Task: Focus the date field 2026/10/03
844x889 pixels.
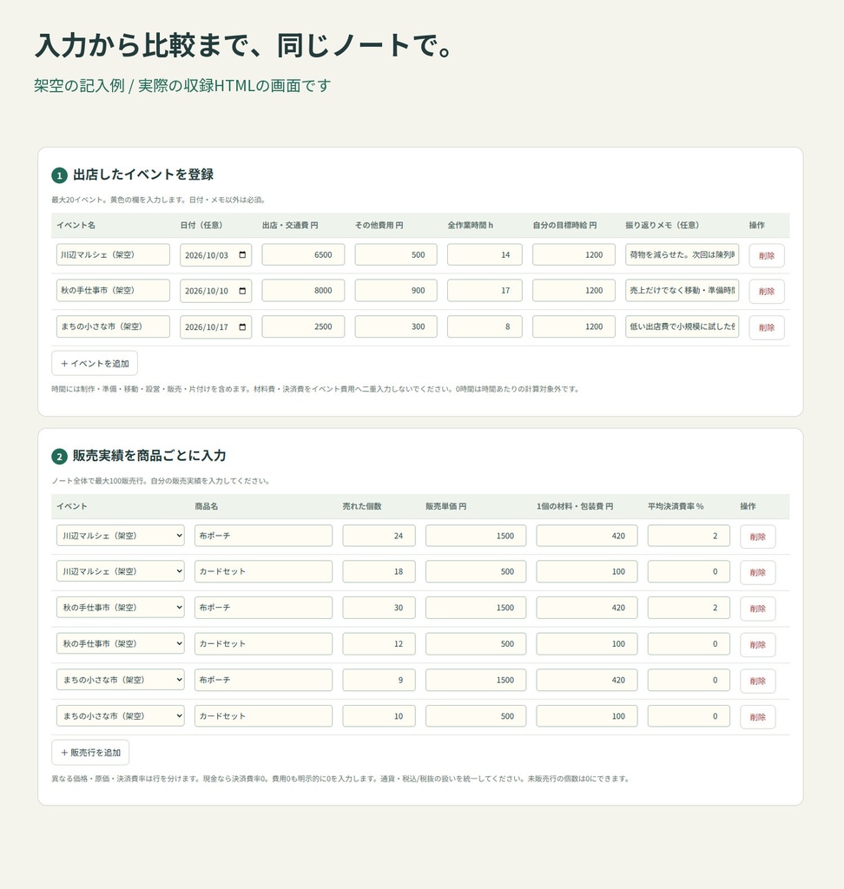Action: pyautogui.click(x=215, y=255)
